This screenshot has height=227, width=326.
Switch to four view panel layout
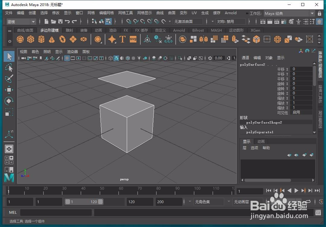(9, 160)
